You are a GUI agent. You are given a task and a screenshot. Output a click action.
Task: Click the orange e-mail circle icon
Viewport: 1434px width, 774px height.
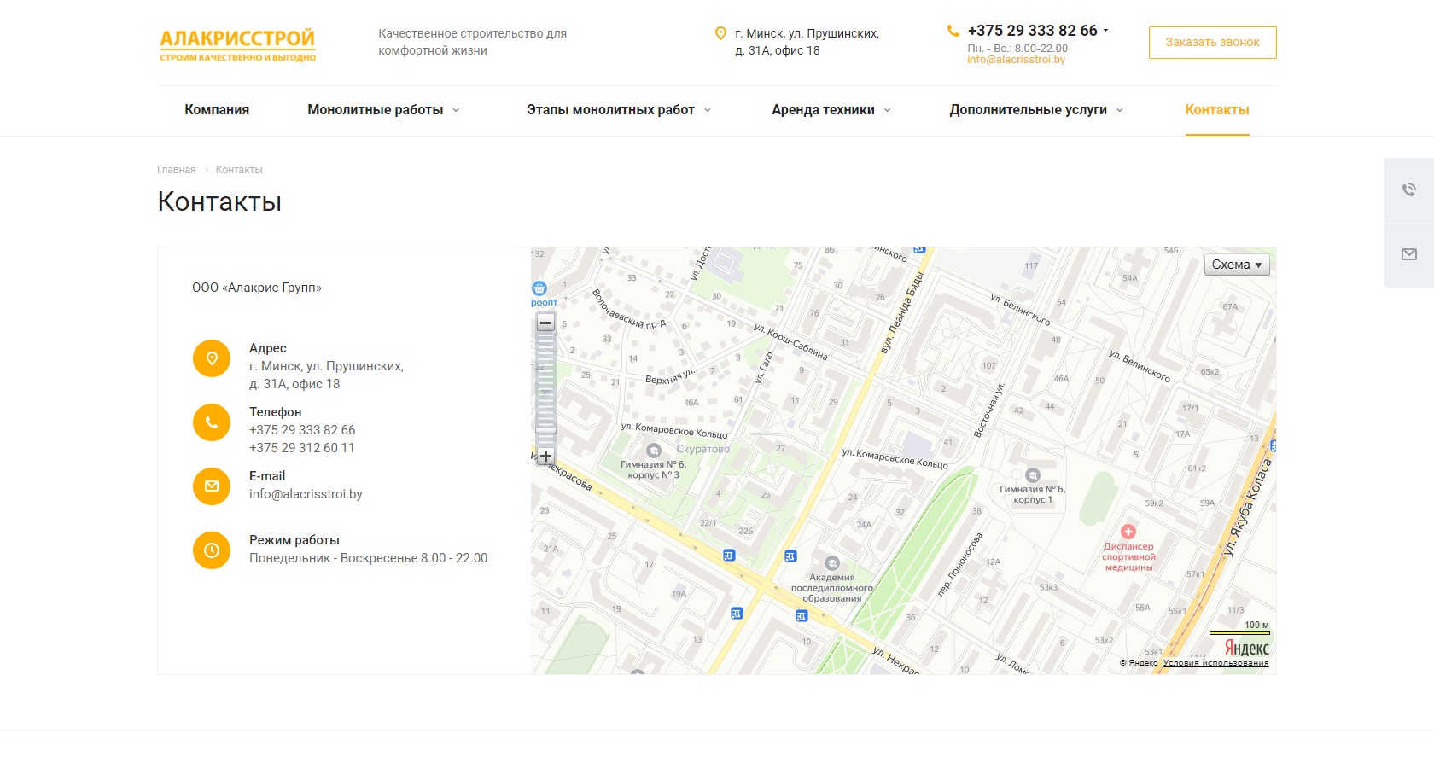click(212, 486)
